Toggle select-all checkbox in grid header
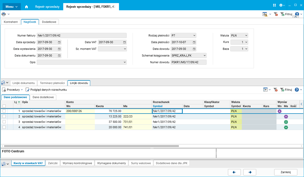Screen dimensions: 304x177 [4, 106]
